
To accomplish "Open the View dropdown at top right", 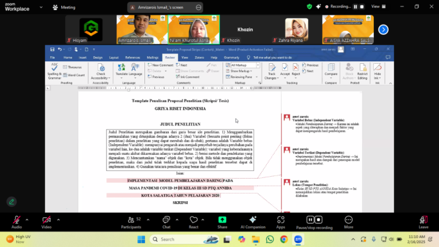I will pos(378,6).
